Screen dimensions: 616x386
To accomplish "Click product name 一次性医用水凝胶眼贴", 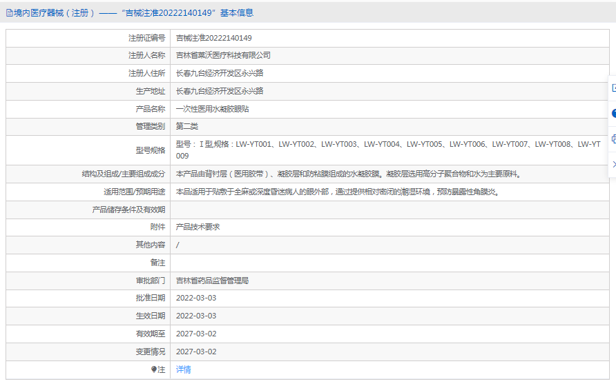I will click(212, 109).
